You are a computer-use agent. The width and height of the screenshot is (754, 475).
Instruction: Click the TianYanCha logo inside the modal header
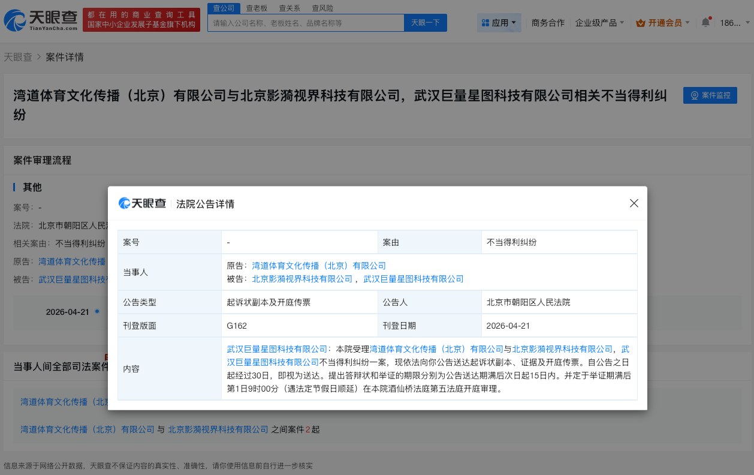point(142,203)
